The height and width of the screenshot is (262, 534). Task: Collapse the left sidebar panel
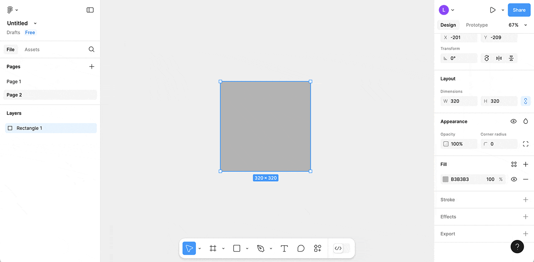(90, 10)
